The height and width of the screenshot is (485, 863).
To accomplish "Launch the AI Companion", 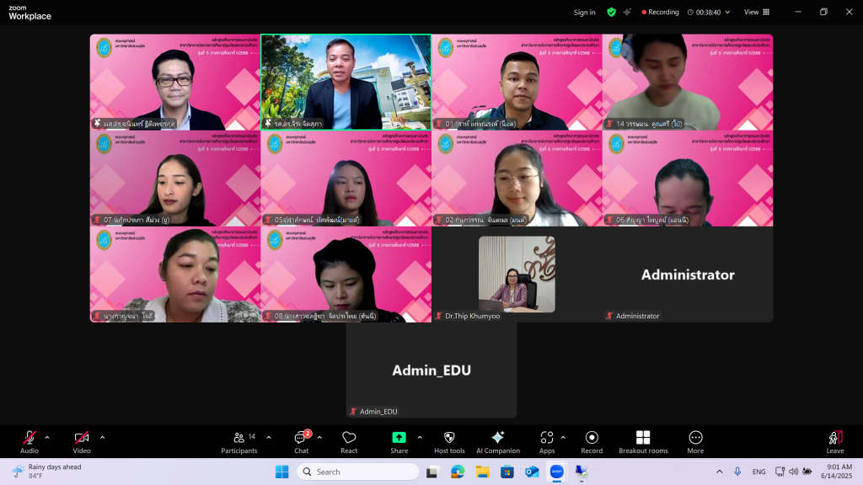I will coord(498,441).
